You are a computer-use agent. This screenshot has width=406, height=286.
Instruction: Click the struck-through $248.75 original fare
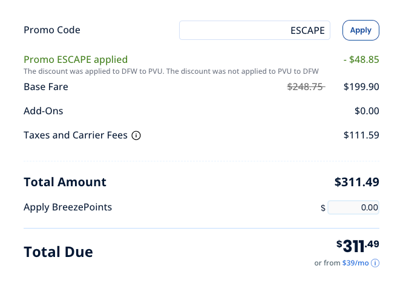[306, 86]
